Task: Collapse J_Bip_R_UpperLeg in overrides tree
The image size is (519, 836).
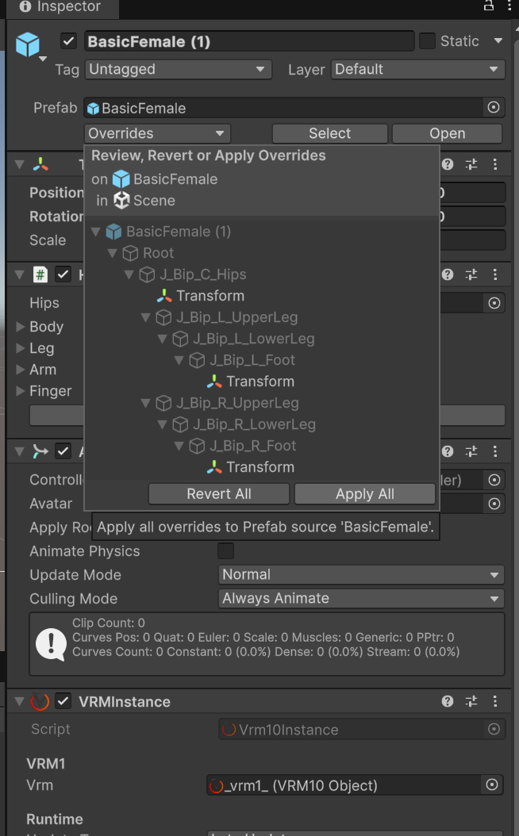Action: (145, 403)
